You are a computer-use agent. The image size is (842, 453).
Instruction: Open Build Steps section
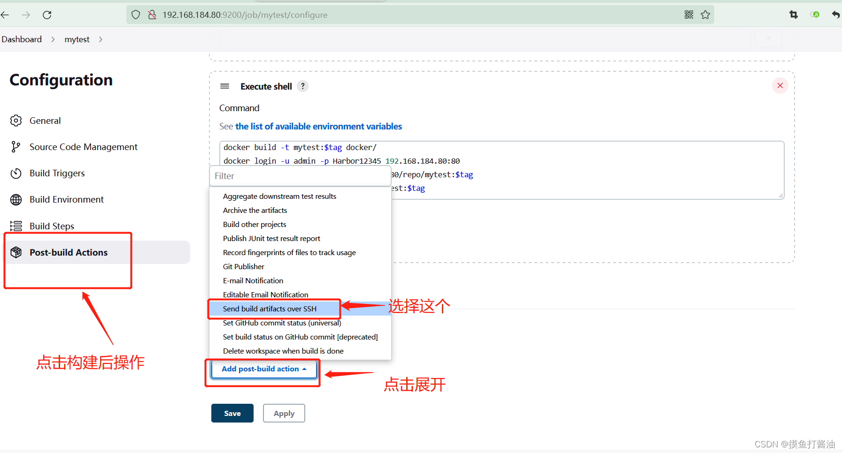coord(52,226)
